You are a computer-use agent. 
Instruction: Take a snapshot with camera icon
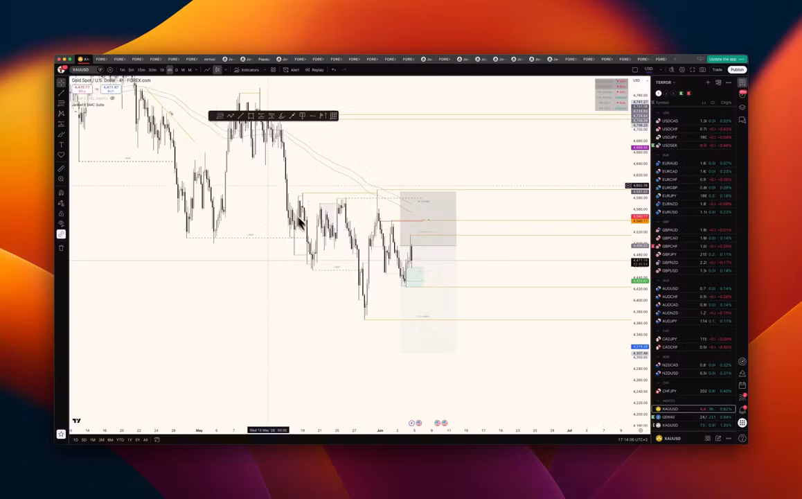pyautogui.click(x=702, y=69)
